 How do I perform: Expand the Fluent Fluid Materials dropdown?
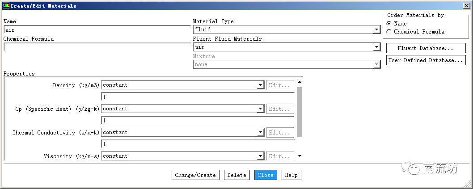376,47
